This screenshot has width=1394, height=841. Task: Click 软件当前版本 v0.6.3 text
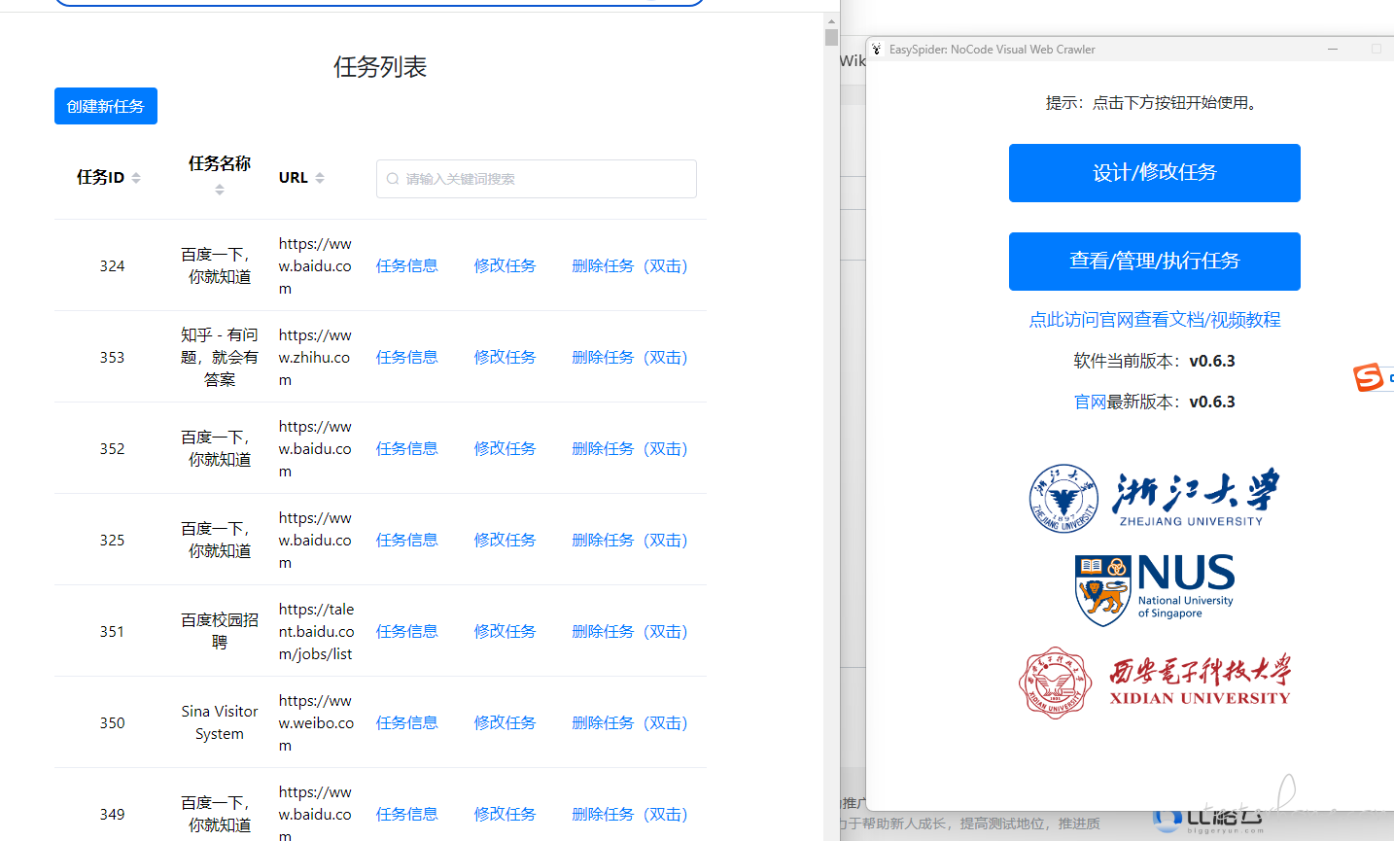1154,361
